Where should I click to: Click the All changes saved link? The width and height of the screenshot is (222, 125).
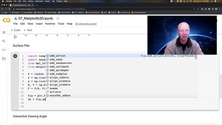coord(86,24)
